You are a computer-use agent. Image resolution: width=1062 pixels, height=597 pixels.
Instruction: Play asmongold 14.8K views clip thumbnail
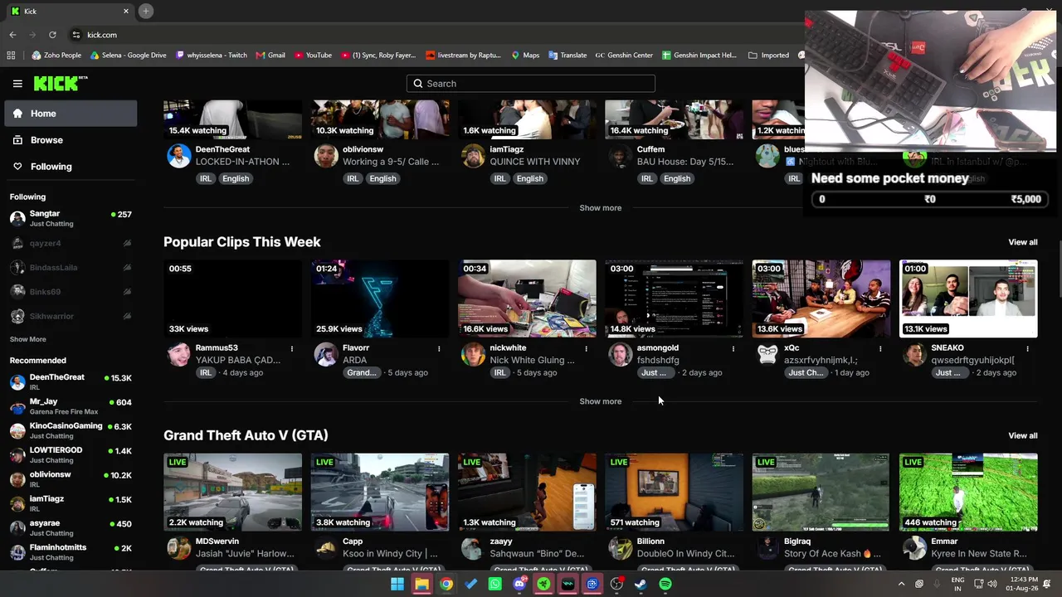674,298
